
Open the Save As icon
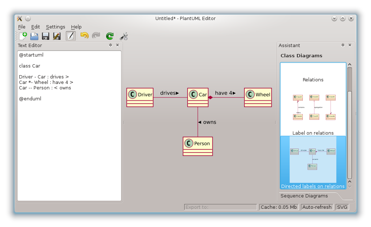(x=56, y=36)
